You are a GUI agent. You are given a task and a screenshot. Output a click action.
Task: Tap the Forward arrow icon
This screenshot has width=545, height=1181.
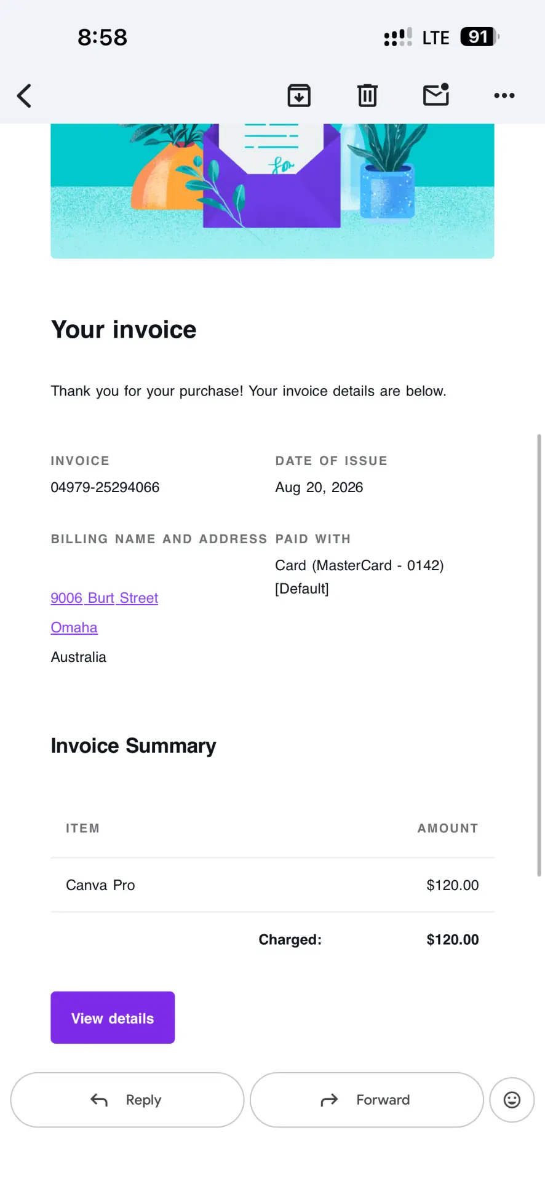coord(330,1100)
